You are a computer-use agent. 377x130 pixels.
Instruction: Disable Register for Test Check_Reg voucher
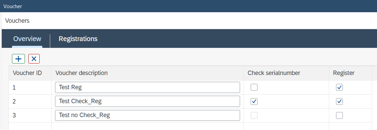pos(339,101)
